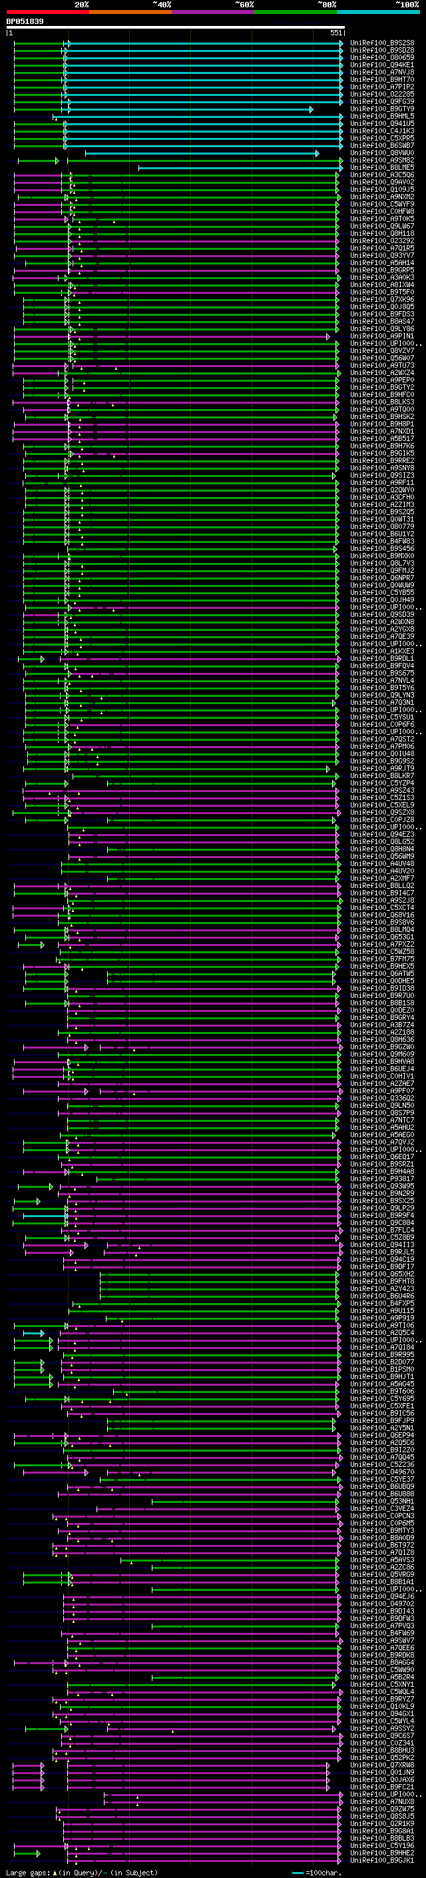The height and width of the screenshot is (1878, 426).
Task: Select the UniRef100_B9S2Q5 label
Action: pyautogui.click(x=382, y=512)
